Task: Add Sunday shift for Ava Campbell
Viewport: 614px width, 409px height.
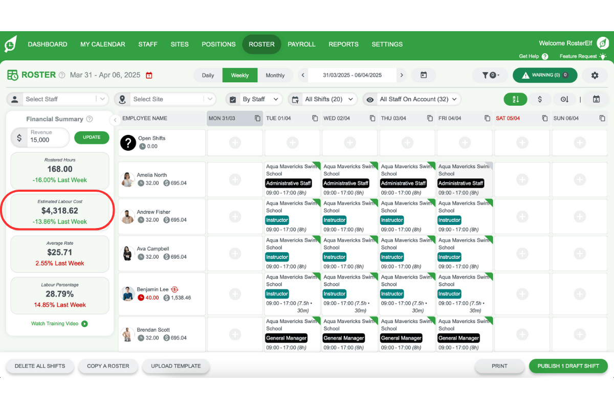Action: [x=580, y=253]
